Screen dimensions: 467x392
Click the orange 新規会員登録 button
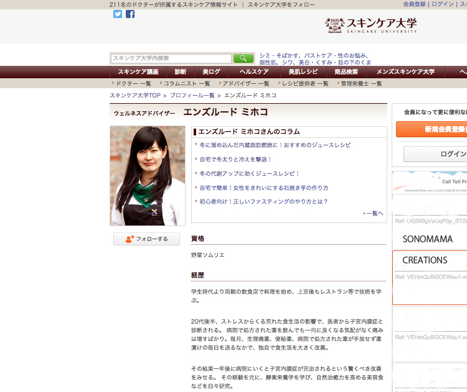432,129
